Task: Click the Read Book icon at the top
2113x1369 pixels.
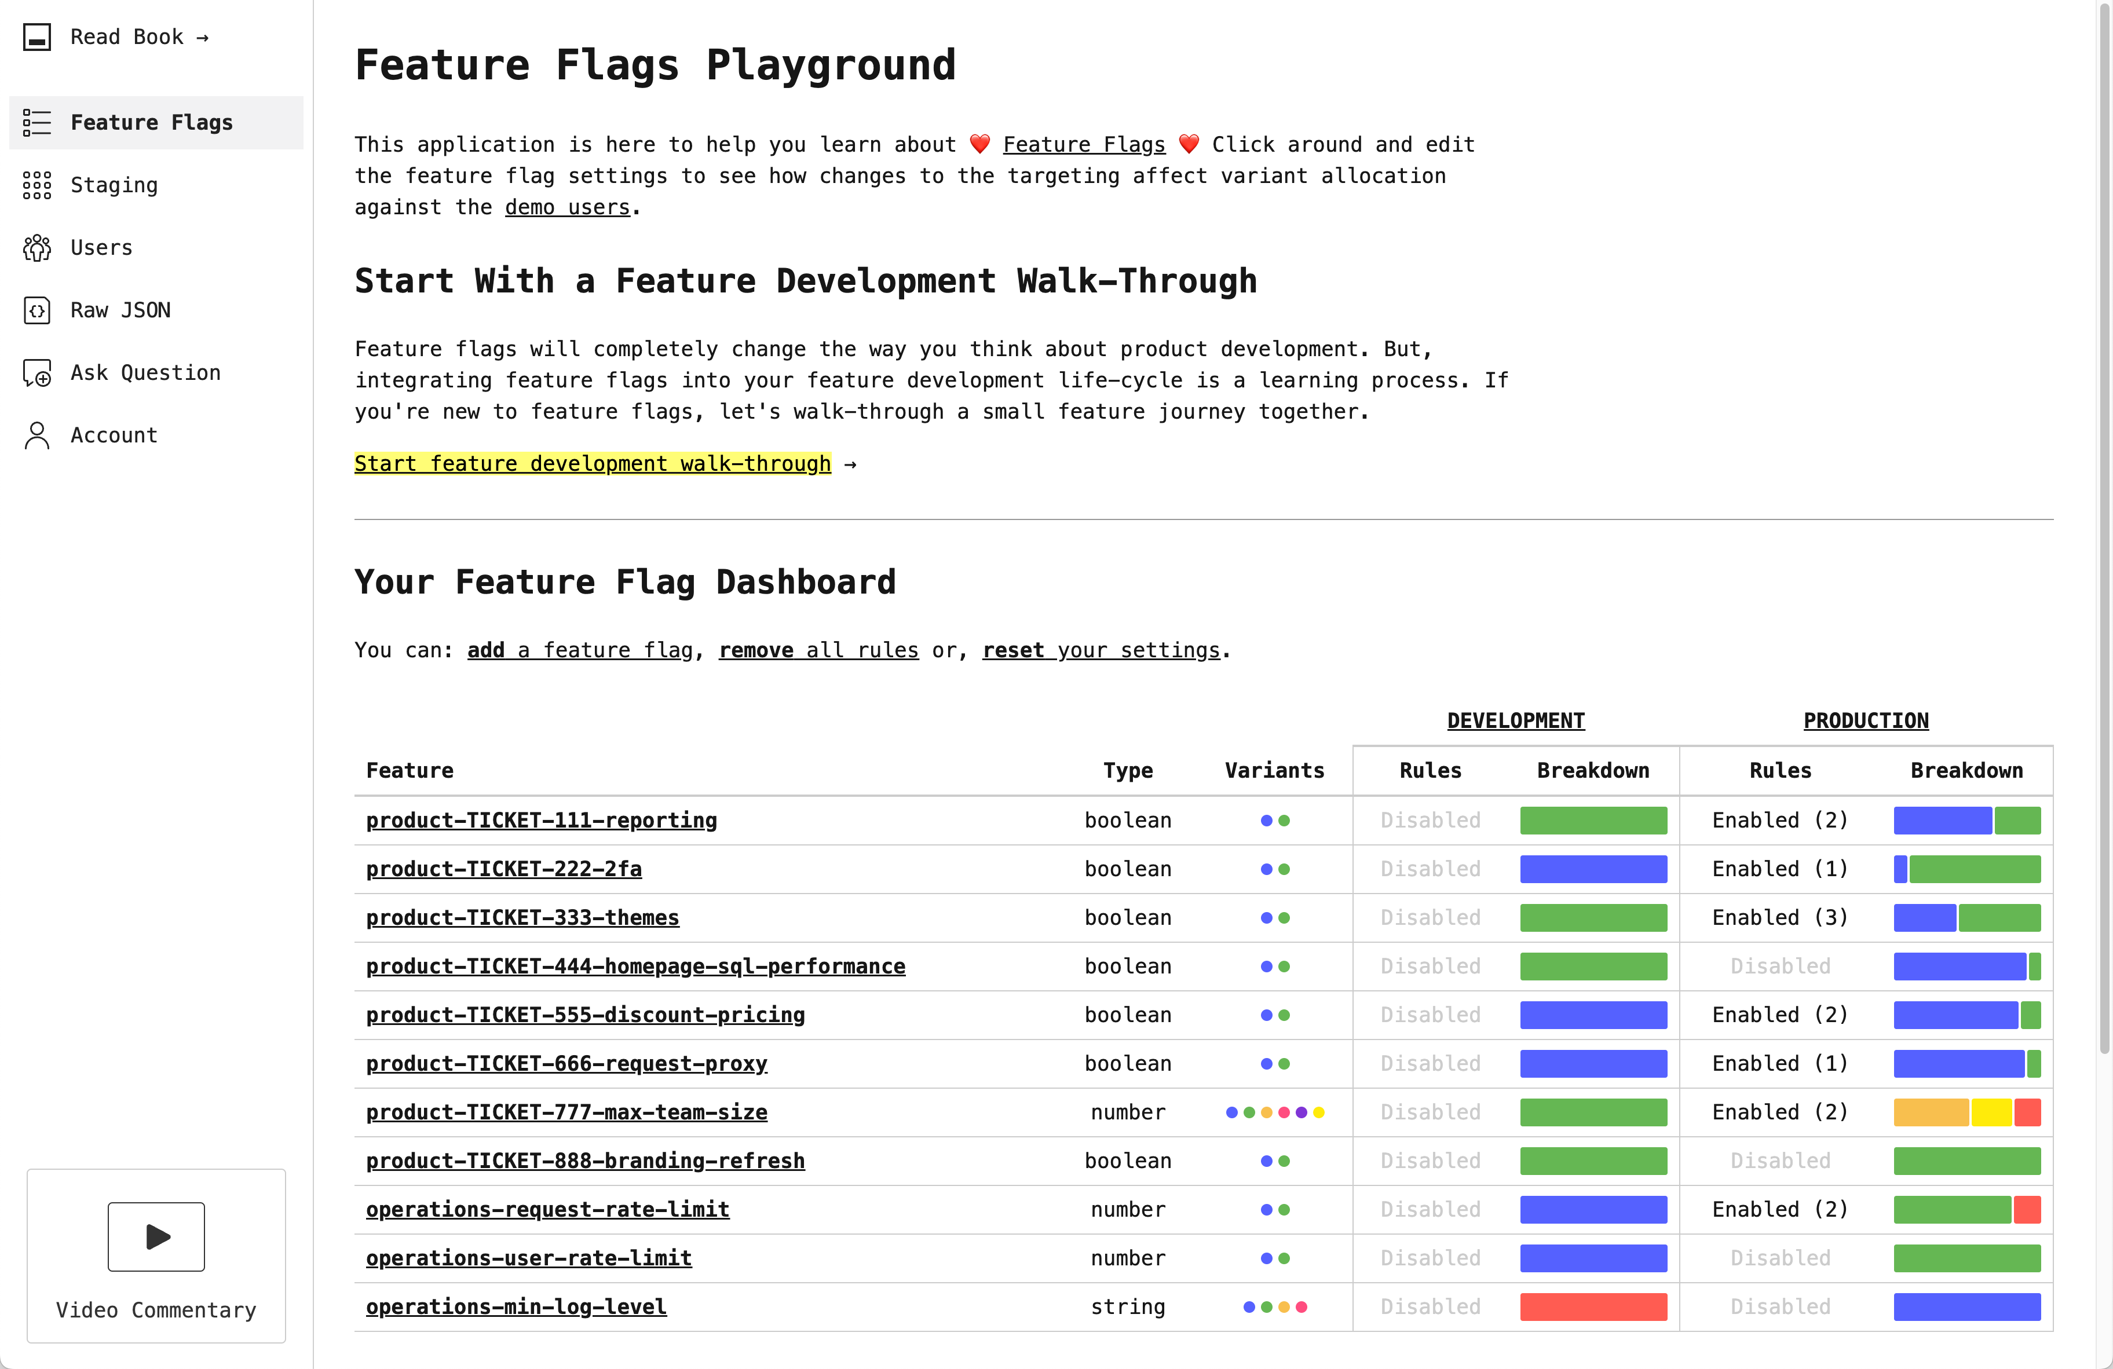Action: [37, 37]
